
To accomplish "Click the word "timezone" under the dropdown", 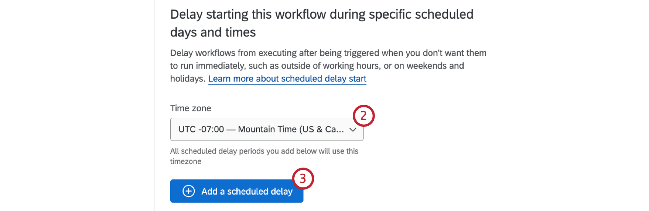I will [x=186, y=161].
